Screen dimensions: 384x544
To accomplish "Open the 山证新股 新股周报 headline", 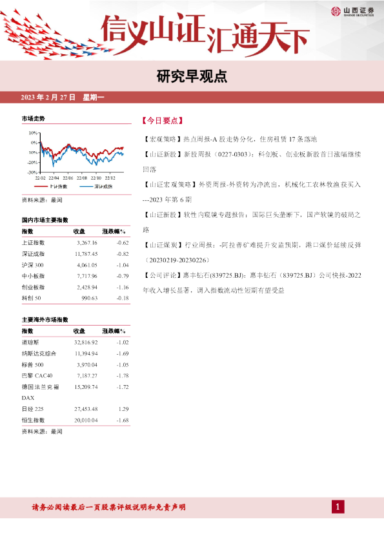I will coord(252,162).
